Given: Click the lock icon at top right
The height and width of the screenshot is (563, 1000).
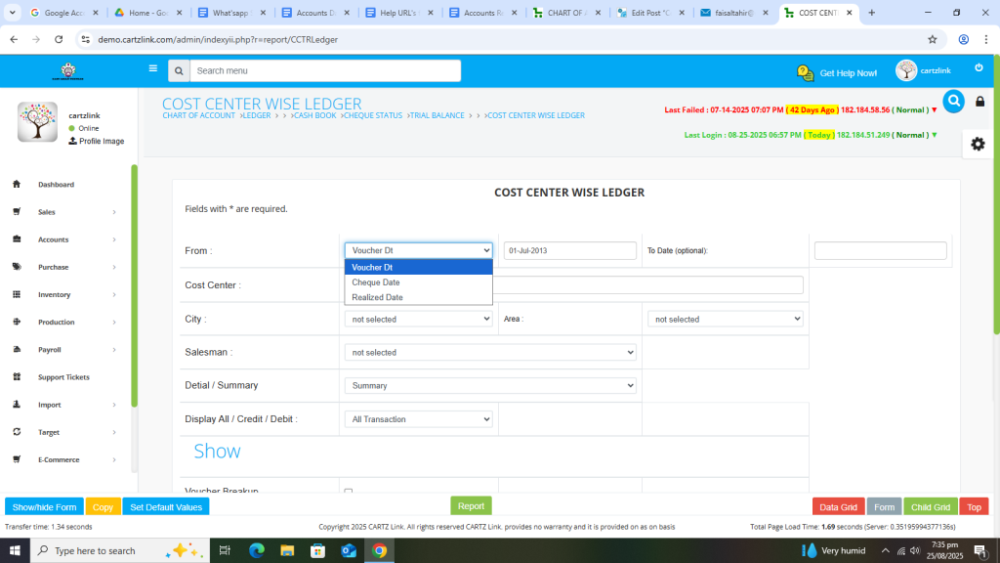Looking at the screenshot, I should coord(980,102).
